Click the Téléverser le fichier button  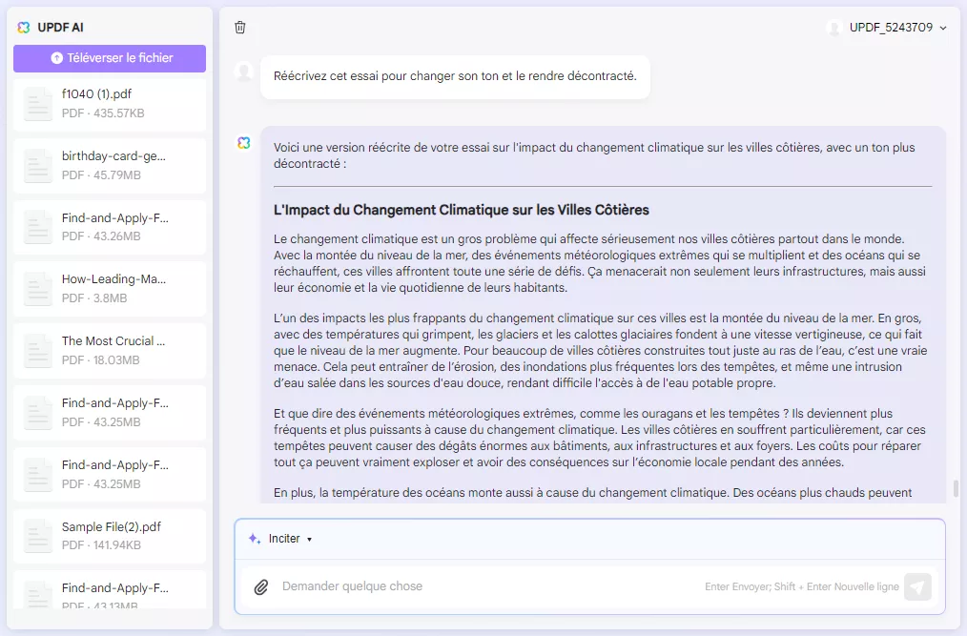click(110, 58)
